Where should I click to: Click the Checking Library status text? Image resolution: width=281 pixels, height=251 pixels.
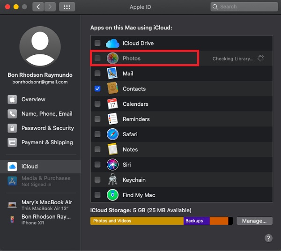click(x=233, y=59)
